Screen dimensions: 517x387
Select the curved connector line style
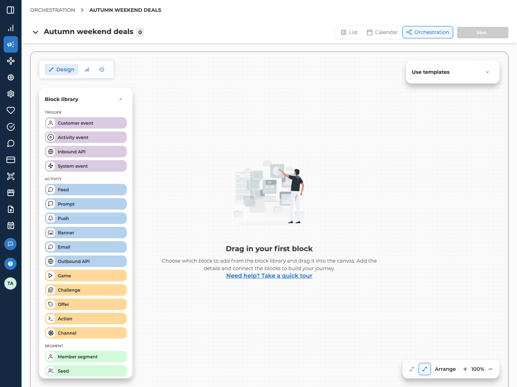pyautogui.click(x=425, y=369)
